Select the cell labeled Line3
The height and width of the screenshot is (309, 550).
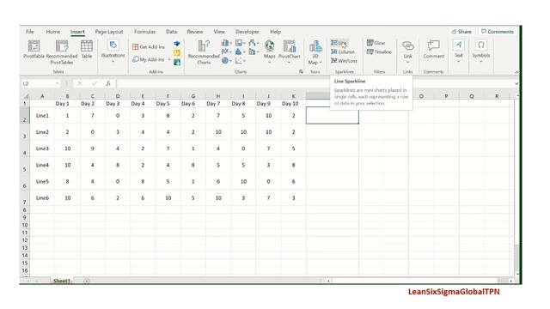tap(42, 148)
